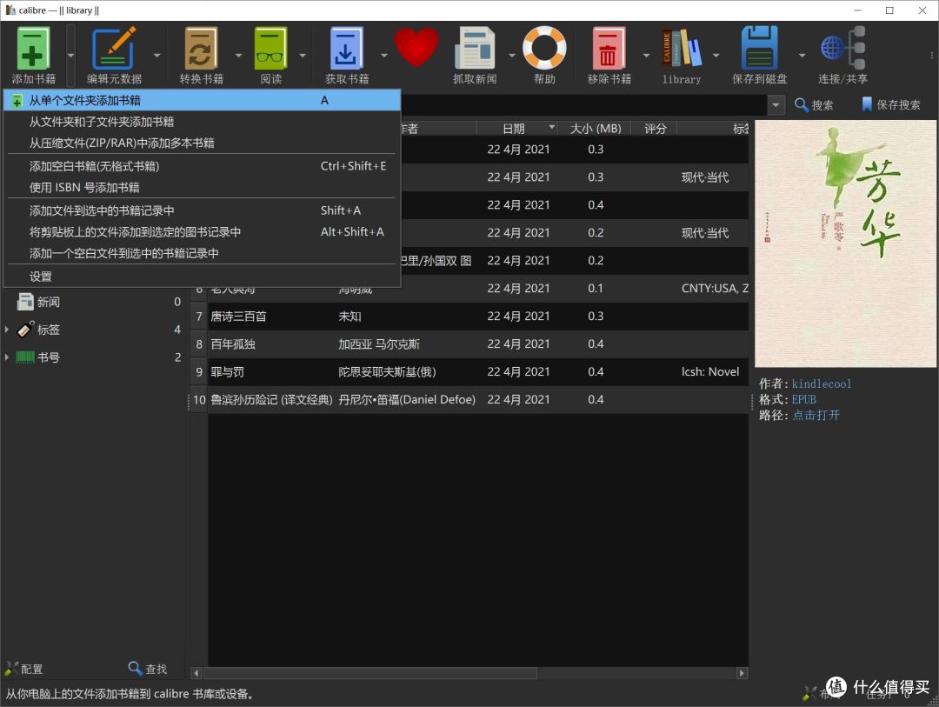Image resolution: width=939 pixels, height=707 pixels.
Task: Sort by the 评分 column header
Action: (x=655, y=128)
